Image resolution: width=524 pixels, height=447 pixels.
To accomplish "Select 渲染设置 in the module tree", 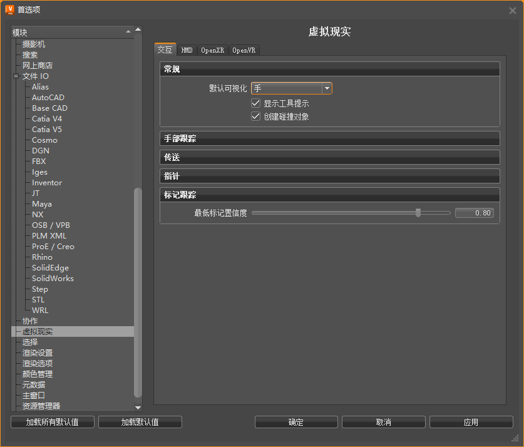I will [38, 353].
